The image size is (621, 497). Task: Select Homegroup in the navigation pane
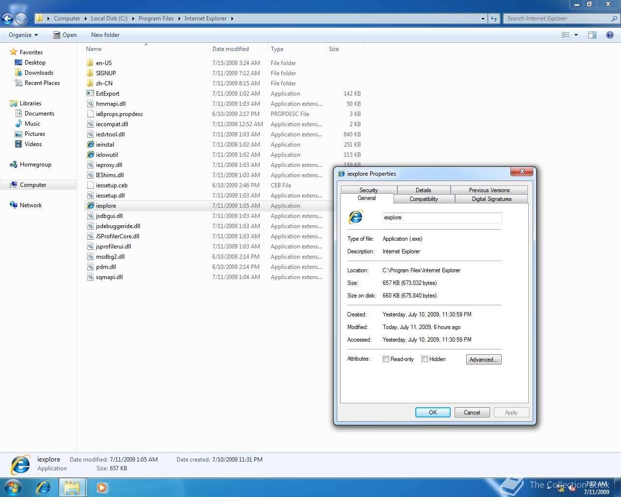[31, 165]
